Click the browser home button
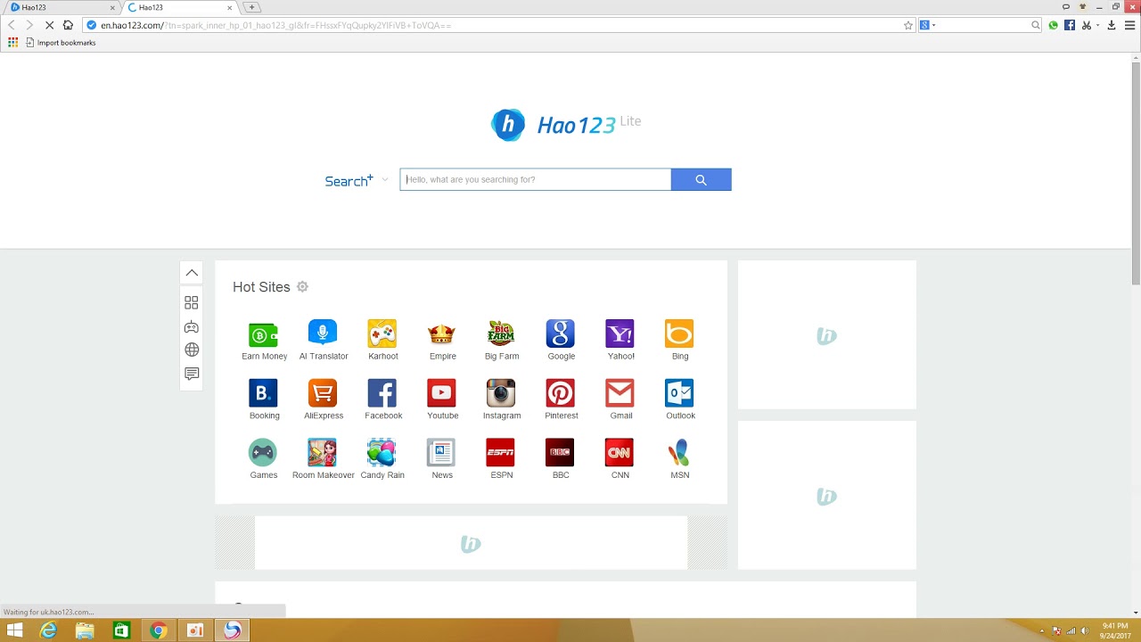The image size is (1141, 642). (68, 25)
